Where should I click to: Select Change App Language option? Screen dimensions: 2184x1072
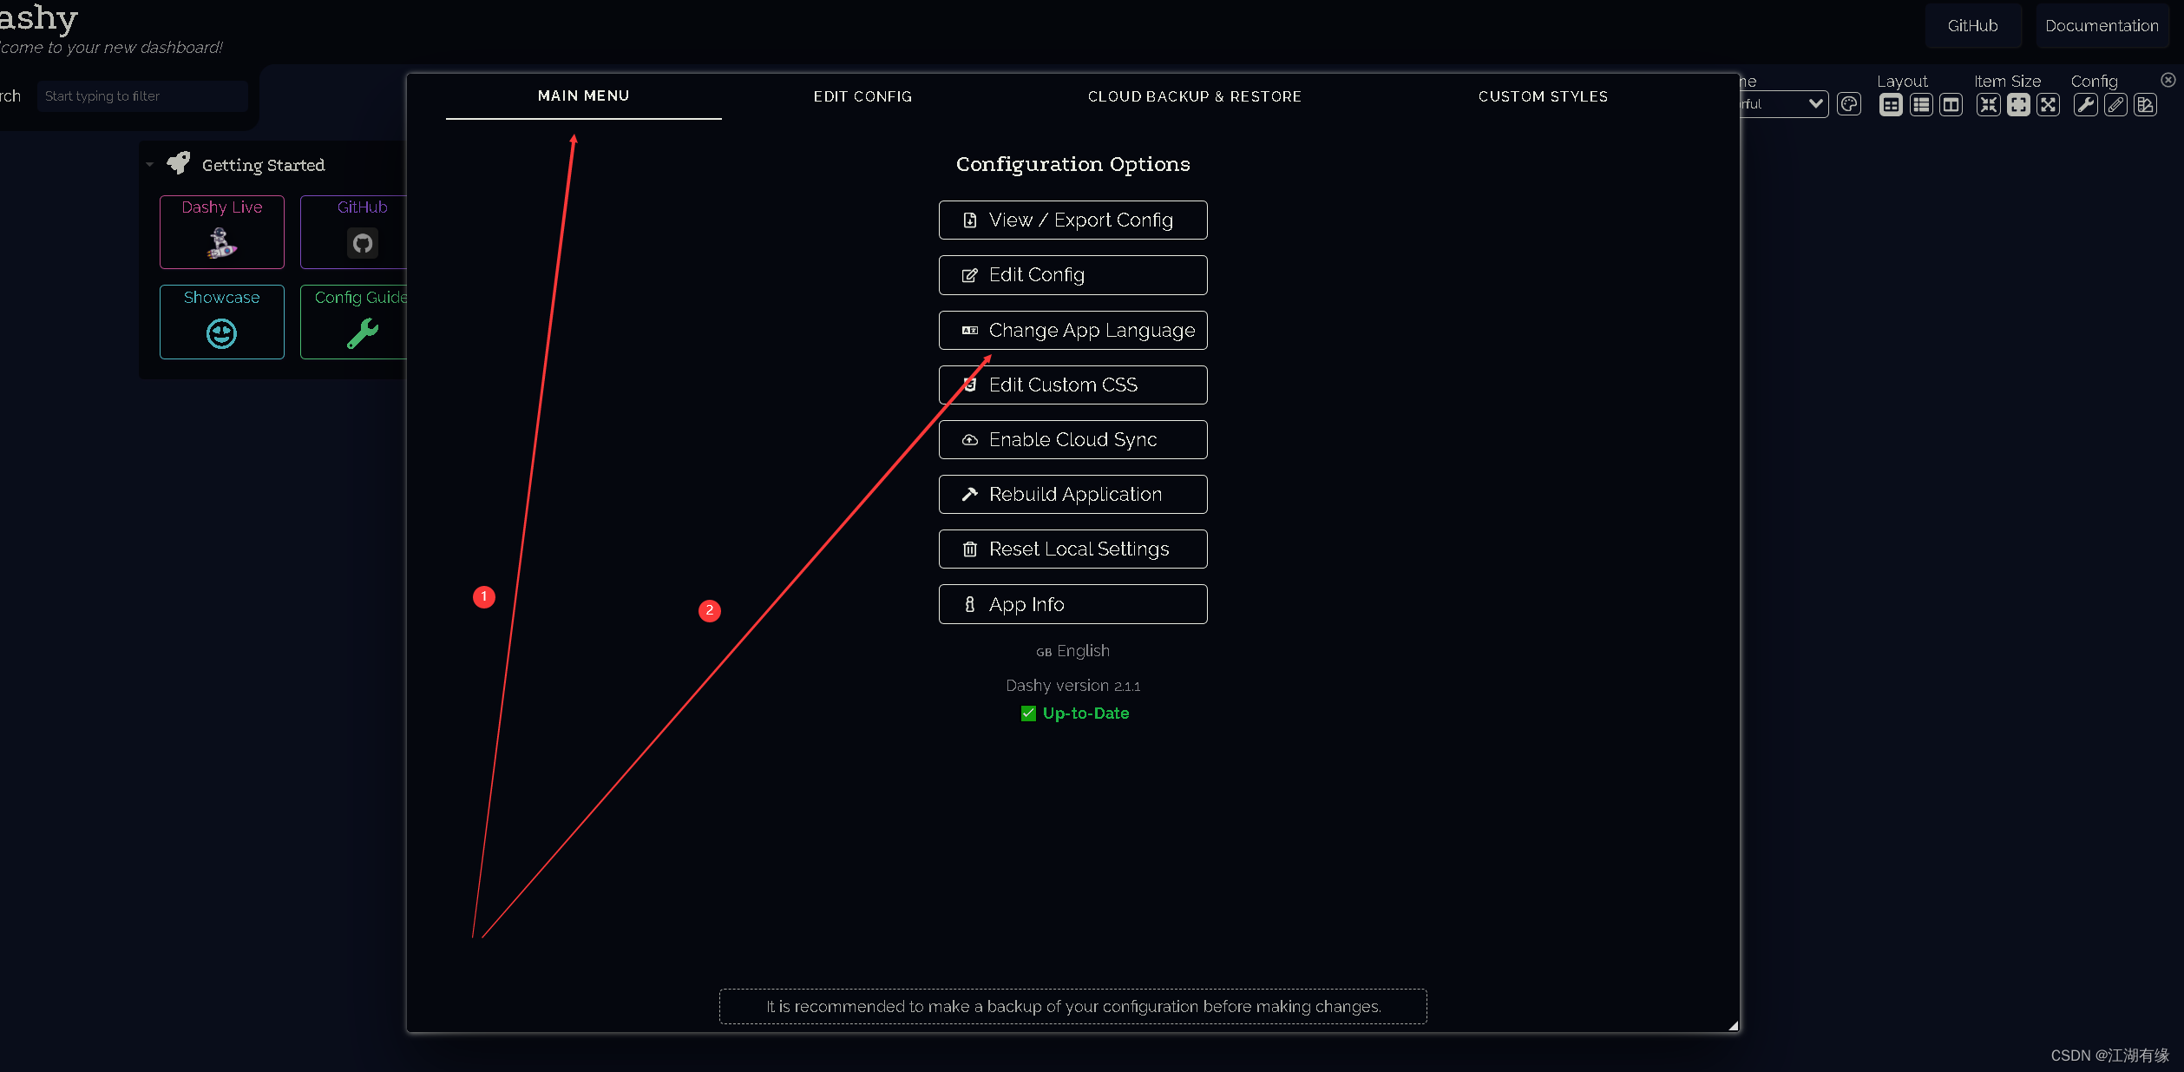(x=1072, y=331)
